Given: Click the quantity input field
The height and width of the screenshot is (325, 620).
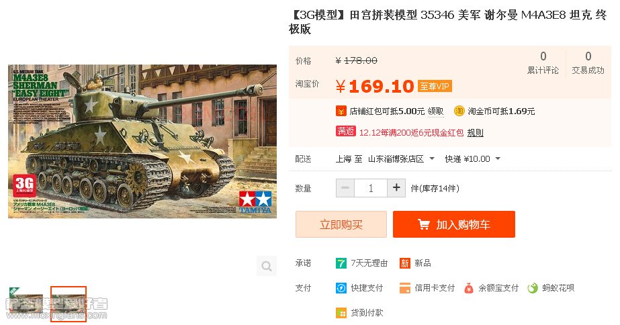Looking at the screenshot, I should (371, 188).
